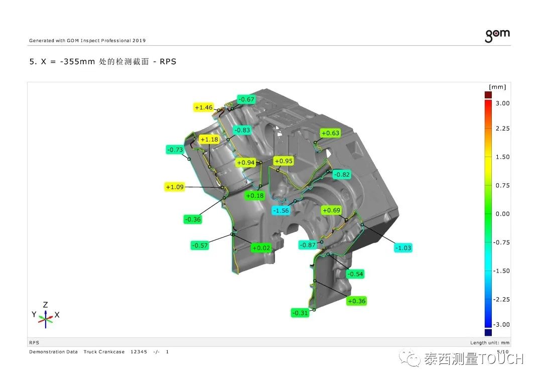Select the +1.18 deviation label

[x=209, y=140]
